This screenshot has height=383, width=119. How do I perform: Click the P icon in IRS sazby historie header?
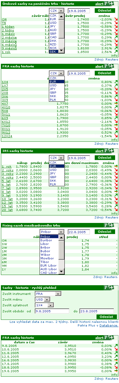click(x=107, y=151)
